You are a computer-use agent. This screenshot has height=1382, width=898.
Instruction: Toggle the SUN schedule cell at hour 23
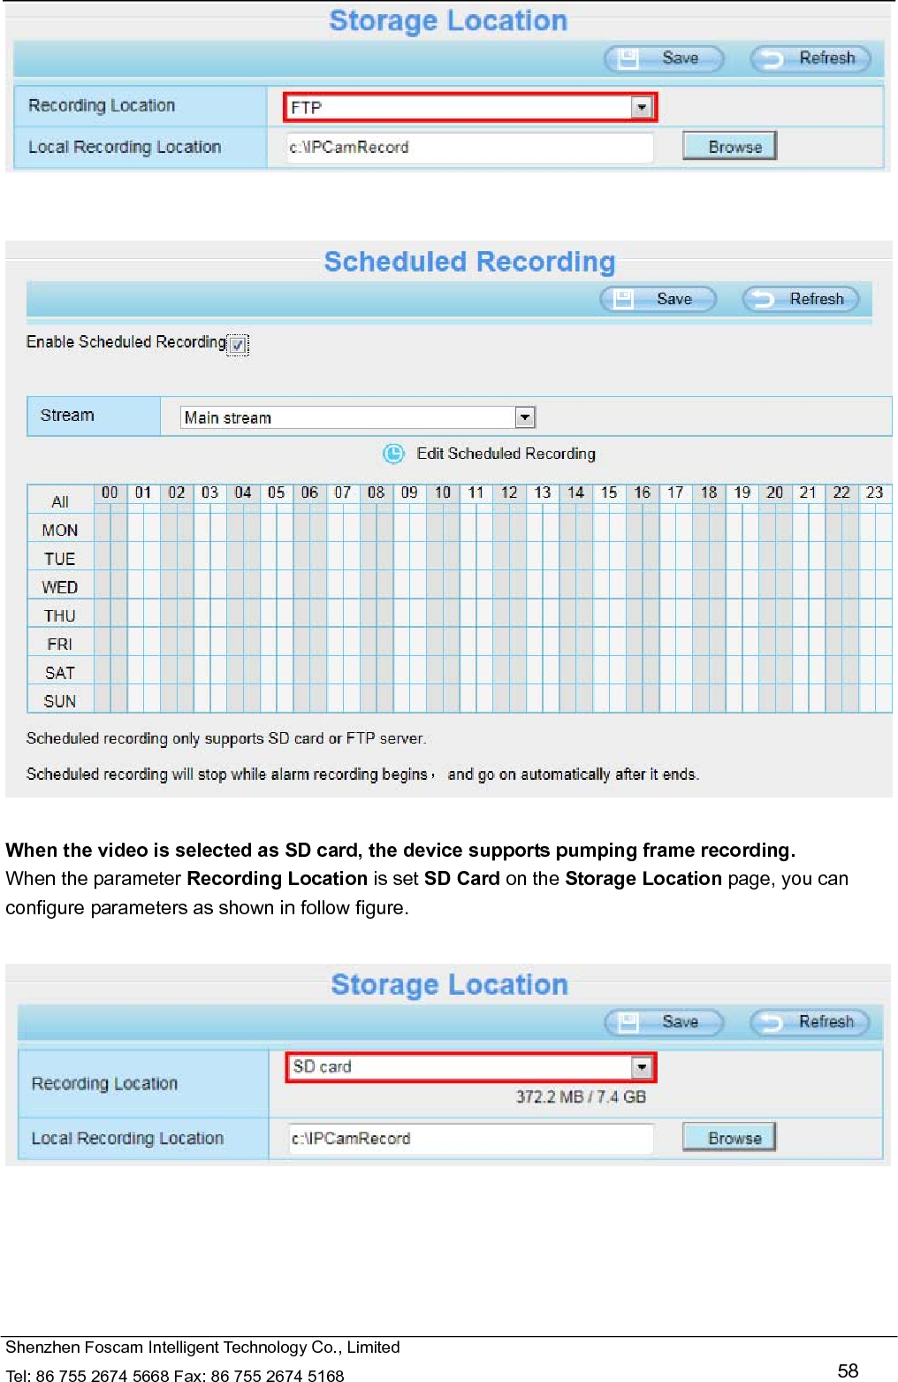click(x=875, y=699)
